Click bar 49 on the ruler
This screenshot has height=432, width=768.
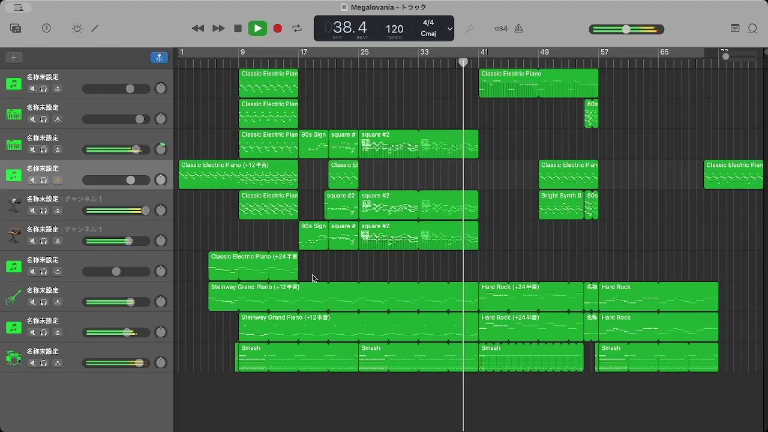click(x=544, y=52)
